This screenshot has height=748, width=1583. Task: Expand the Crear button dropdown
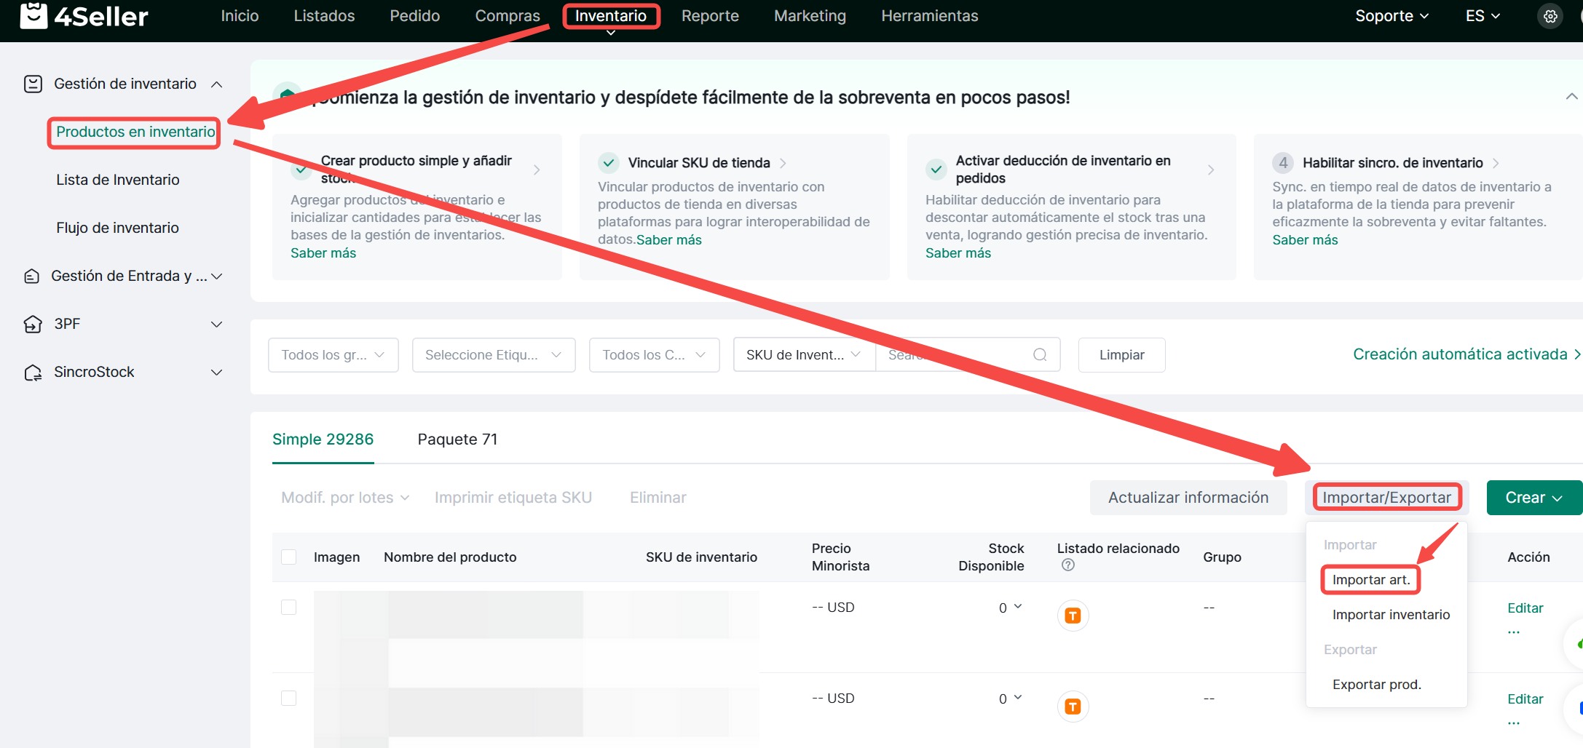tap(1533, 498)
